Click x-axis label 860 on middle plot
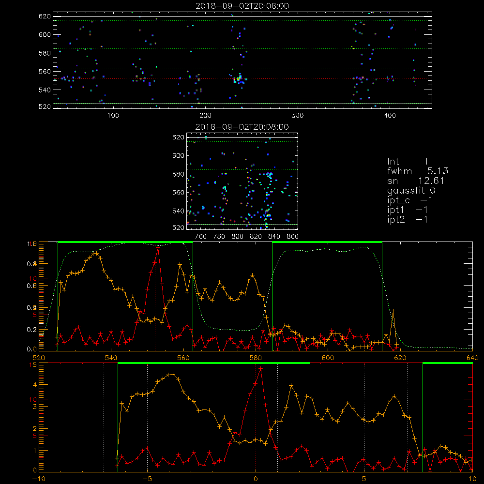Image resolution: width=484 pixels, height=484 pixels. [x=292, y=237]
